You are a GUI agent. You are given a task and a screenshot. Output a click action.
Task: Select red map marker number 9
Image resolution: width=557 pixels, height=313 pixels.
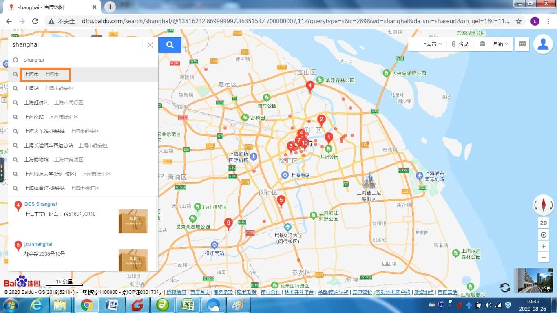click(x=228, y=224)
